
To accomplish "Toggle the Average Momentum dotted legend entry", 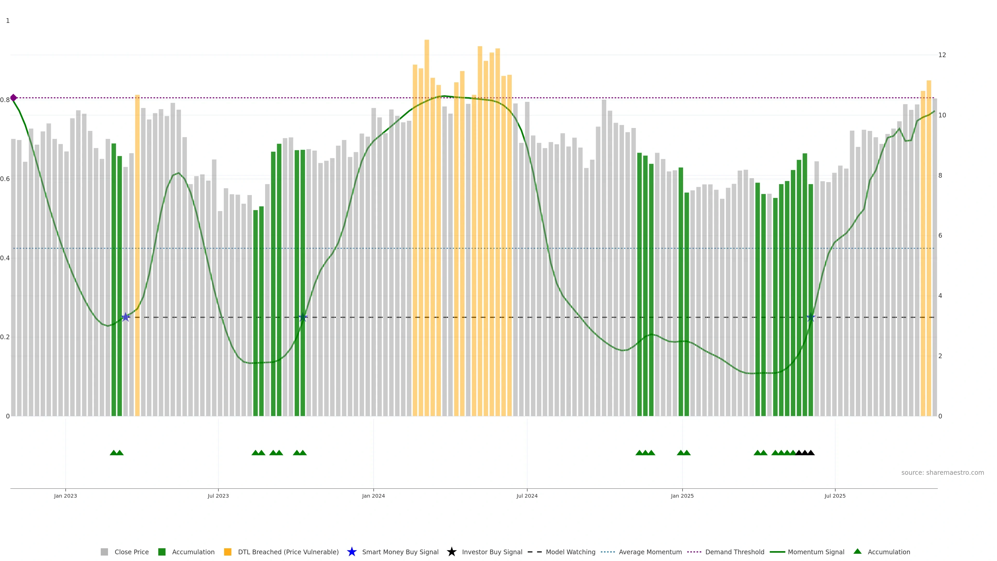I will pyautogui.click(x=608, y=552).
